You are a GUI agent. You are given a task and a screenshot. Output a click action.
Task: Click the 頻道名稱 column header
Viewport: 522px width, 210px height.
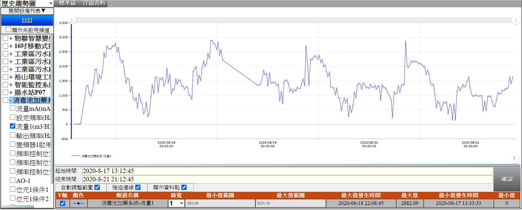(x=128, y=195)
